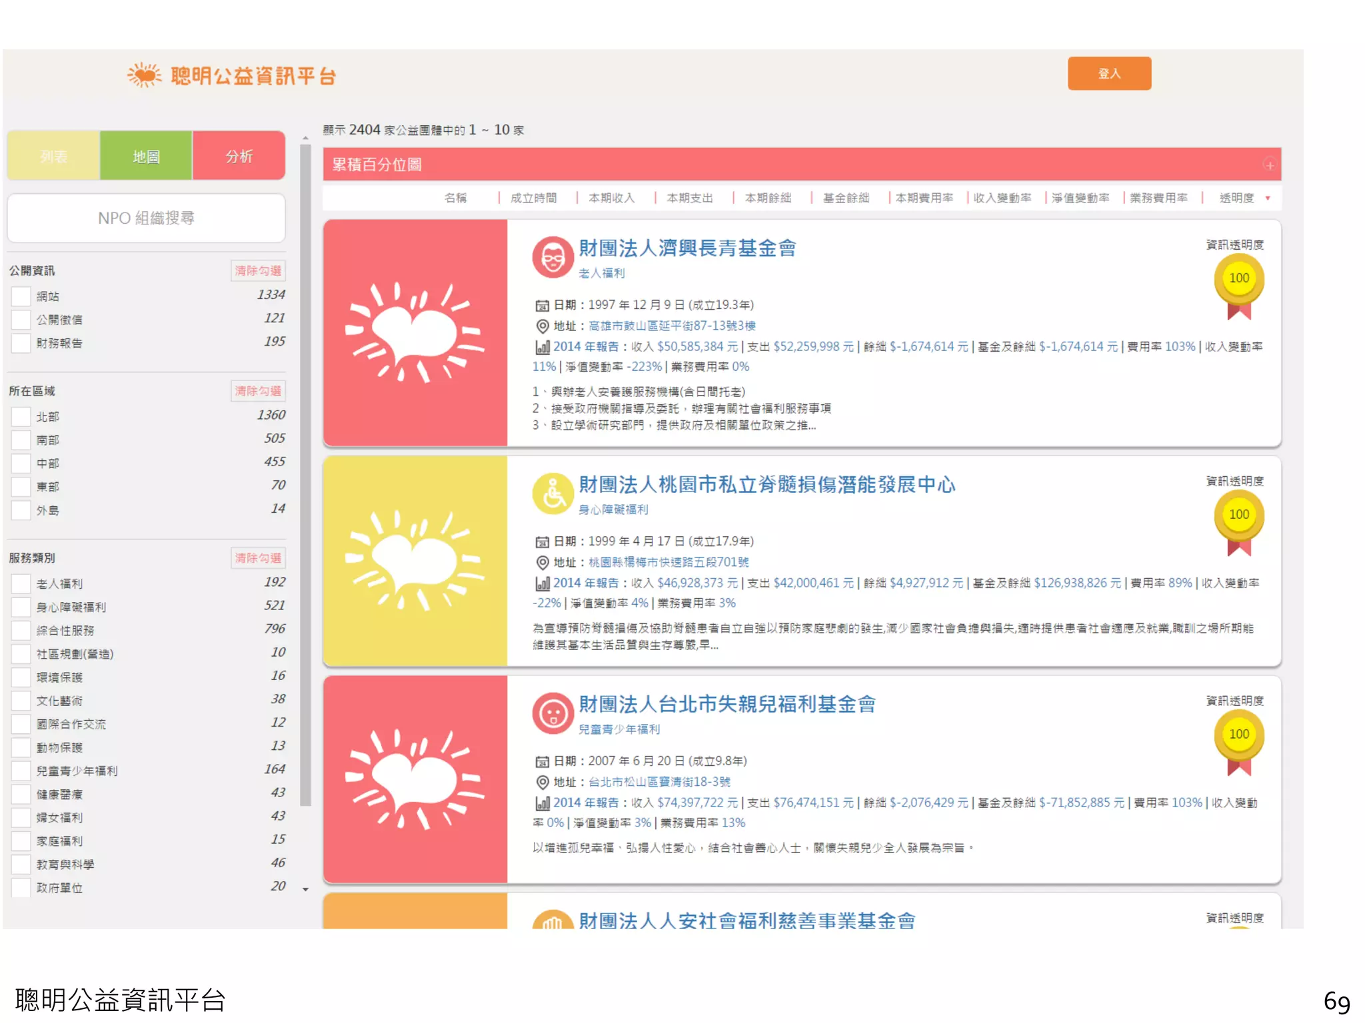1365x1023 pixels.
Task: Open 財團法人桃園市私立脊髓損傷潛能發展中心 link
Action: 767,485
